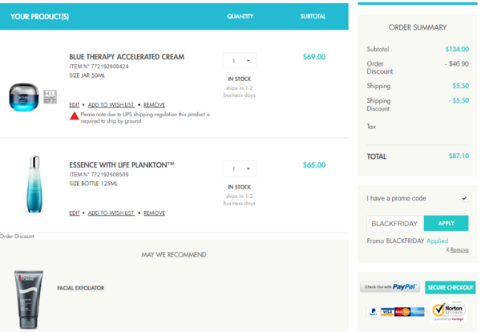The height and width of the screenshot is (332, 481).
Task: Remove Essence with Life Plankton from cart
Action: [154, 213]
